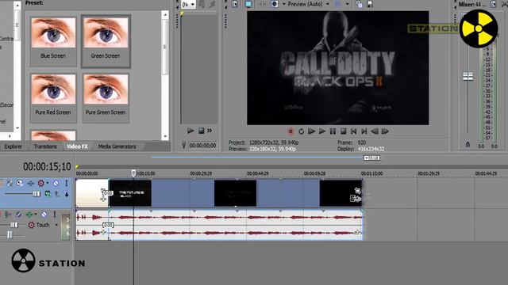
Task: Select the first white video clip
Action: pos(92,193)
